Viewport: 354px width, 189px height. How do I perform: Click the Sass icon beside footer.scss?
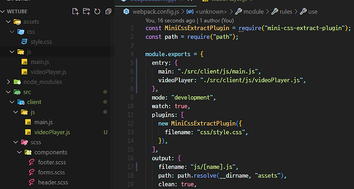pyautogui.click(x=32, y=162)
